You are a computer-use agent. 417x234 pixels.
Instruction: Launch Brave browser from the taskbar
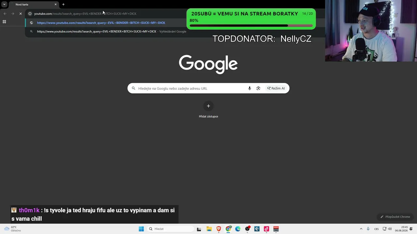coord(219,229)
